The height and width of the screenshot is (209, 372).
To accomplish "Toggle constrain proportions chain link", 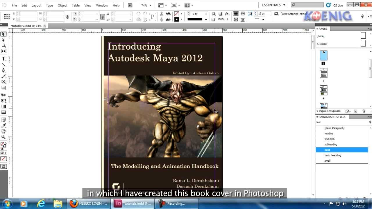I will (x=102, y=17).
